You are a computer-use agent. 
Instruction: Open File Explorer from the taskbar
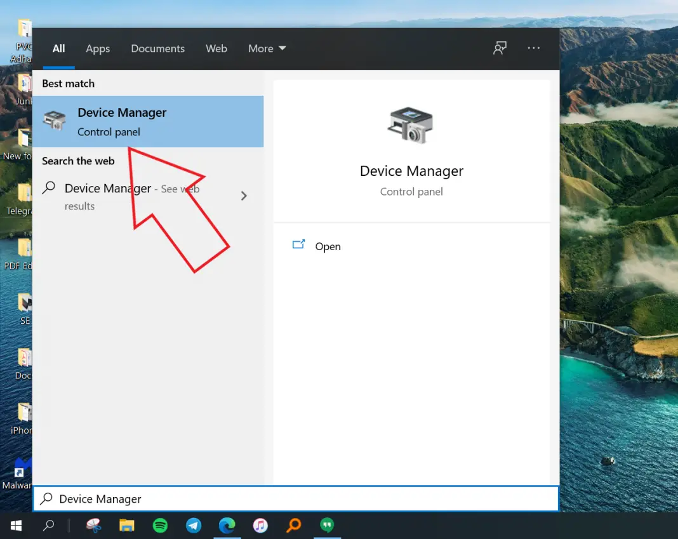[126, 526]
